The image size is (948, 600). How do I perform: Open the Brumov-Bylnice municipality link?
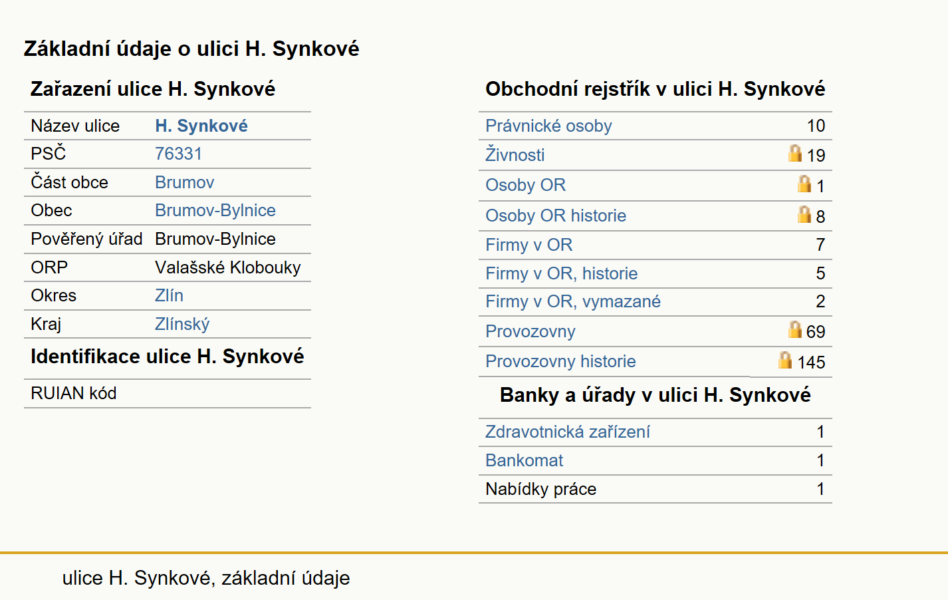pos(215,210)
